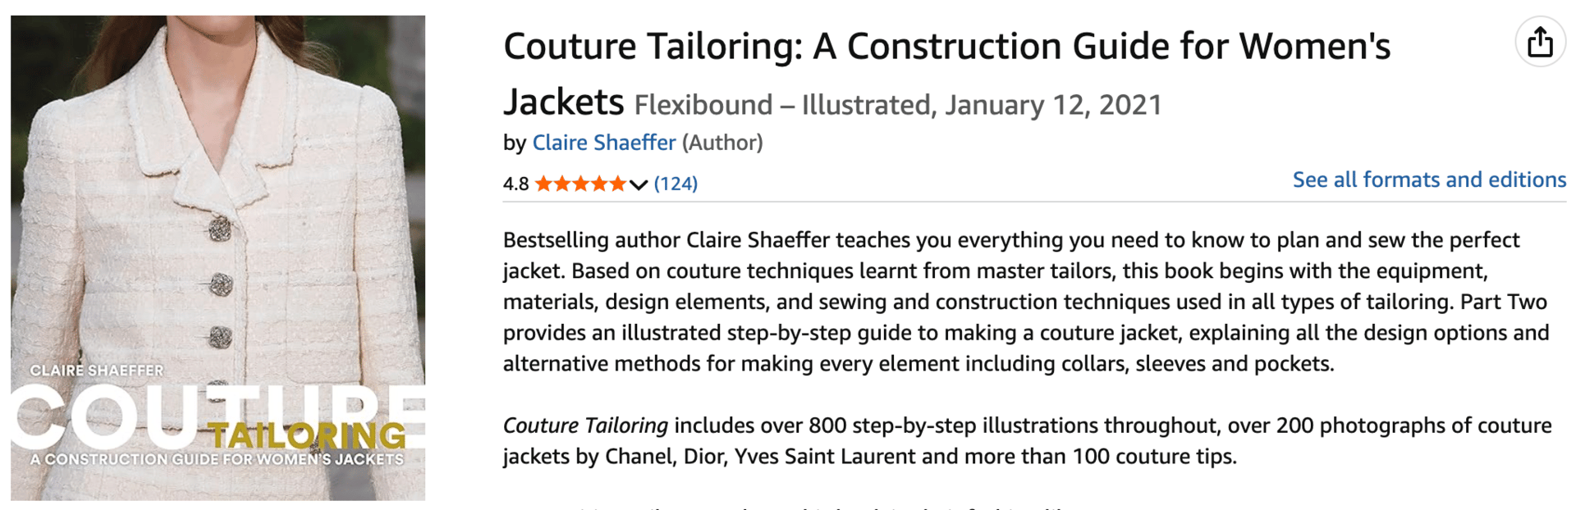The image size is (1576, 510).
Task: Click the Couture Tailoring book title heading
Action: 946,47
